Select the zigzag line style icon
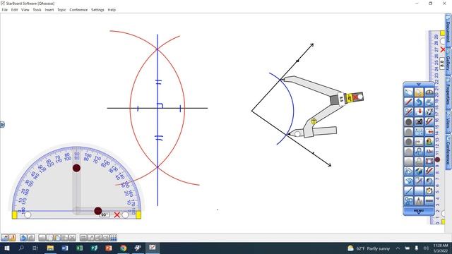The height and width of the screenshot is (254, 452). tap(419, 200)
